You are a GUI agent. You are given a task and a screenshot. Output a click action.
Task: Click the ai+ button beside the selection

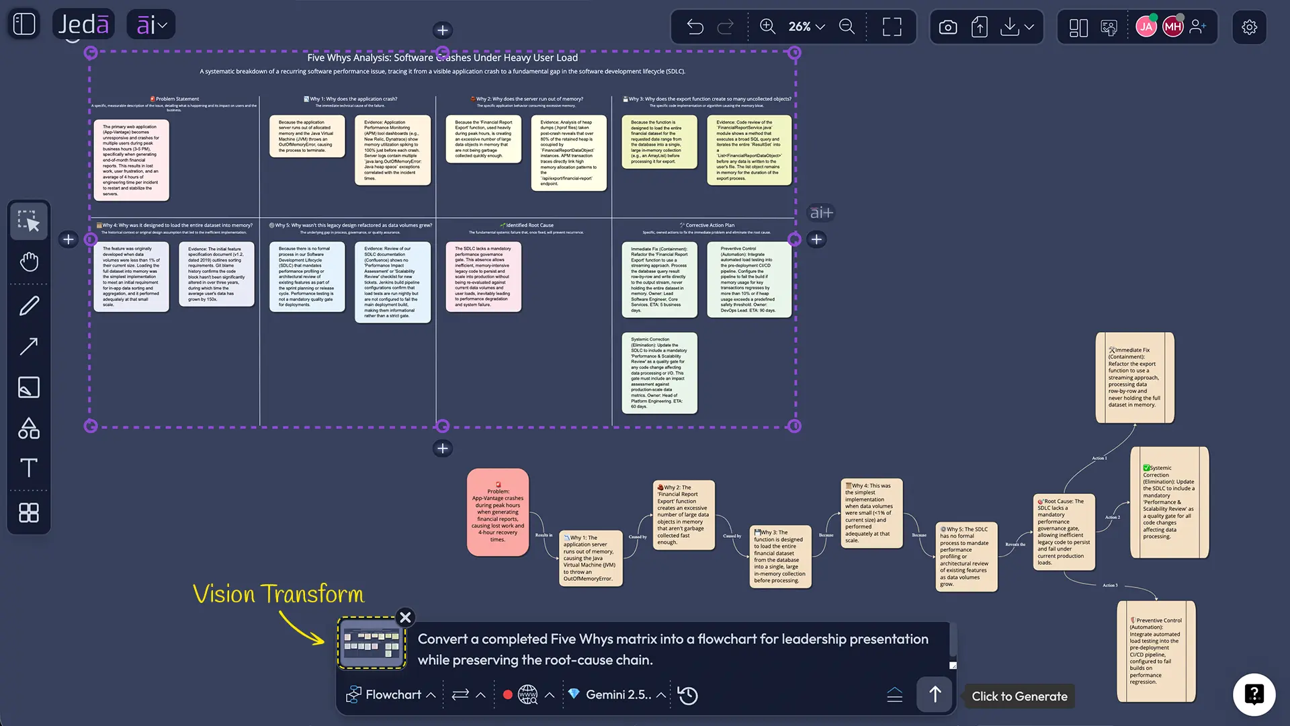click(821, 213)
